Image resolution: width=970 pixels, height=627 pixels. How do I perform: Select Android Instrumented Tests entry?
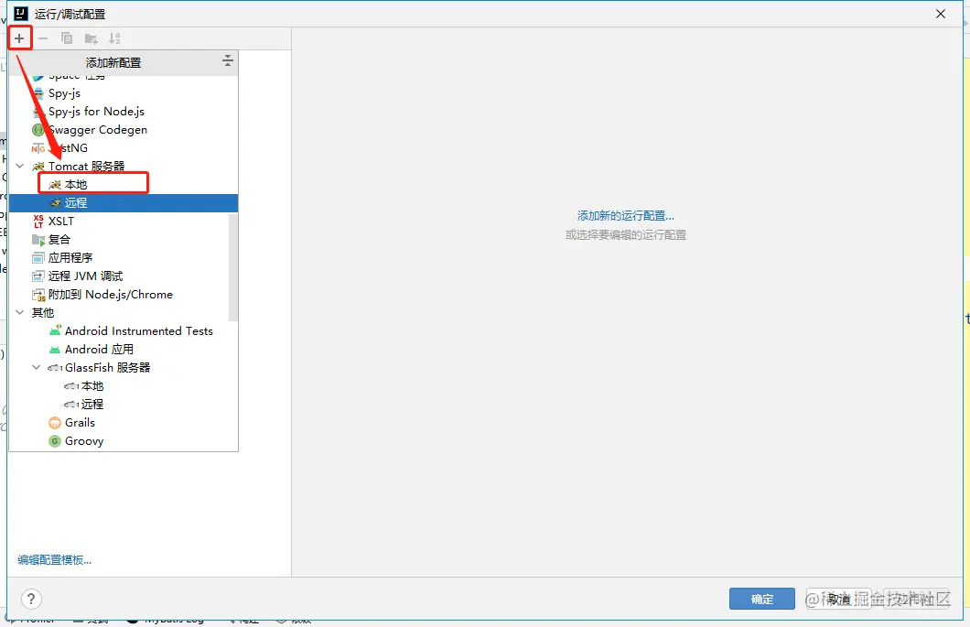point(124,331)
